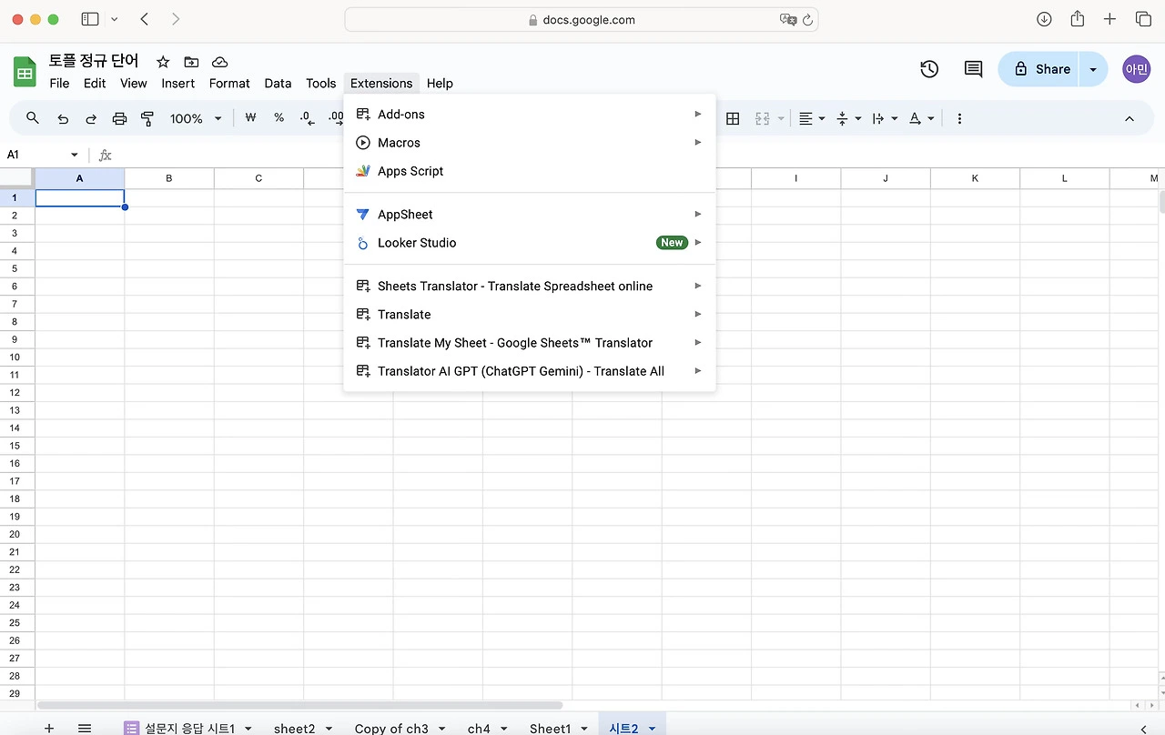The width and height of the screenshot is (1165, 735).
Task: Click the Share button
Action: [x=1038, y=69]
